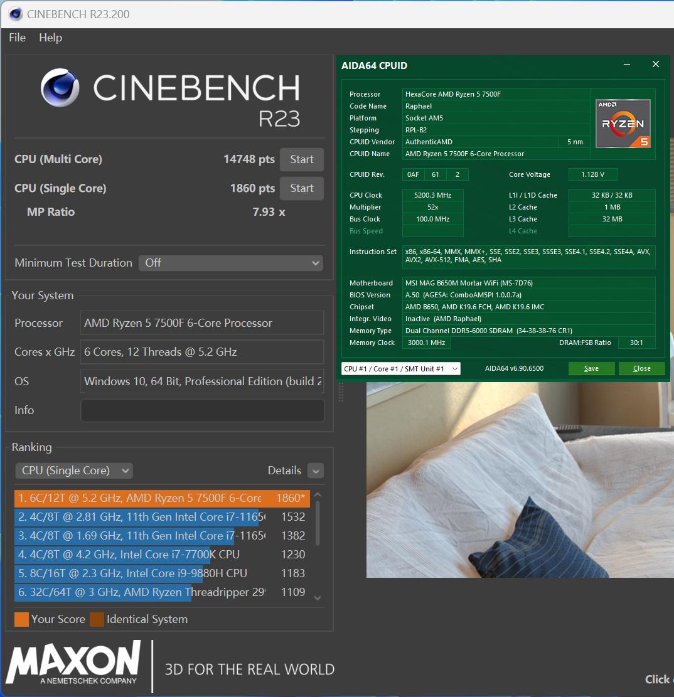The height and width of the screenshot is (697, 674).
Task: Click the Cinebench title bar app icon
Action: (15, 14)
